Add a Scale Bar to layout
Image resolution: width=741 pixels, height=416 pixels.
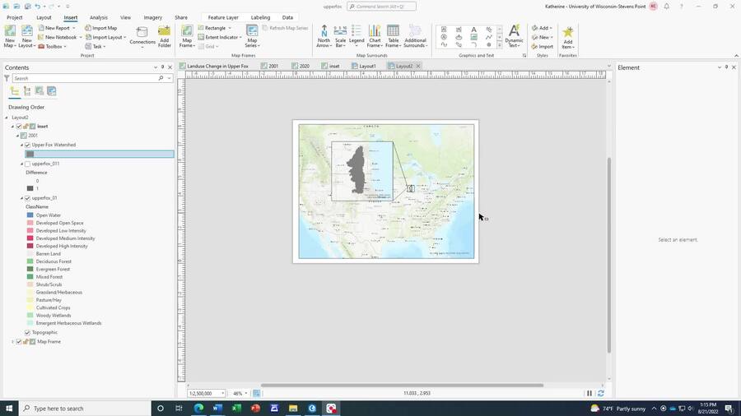coord(340,35)
